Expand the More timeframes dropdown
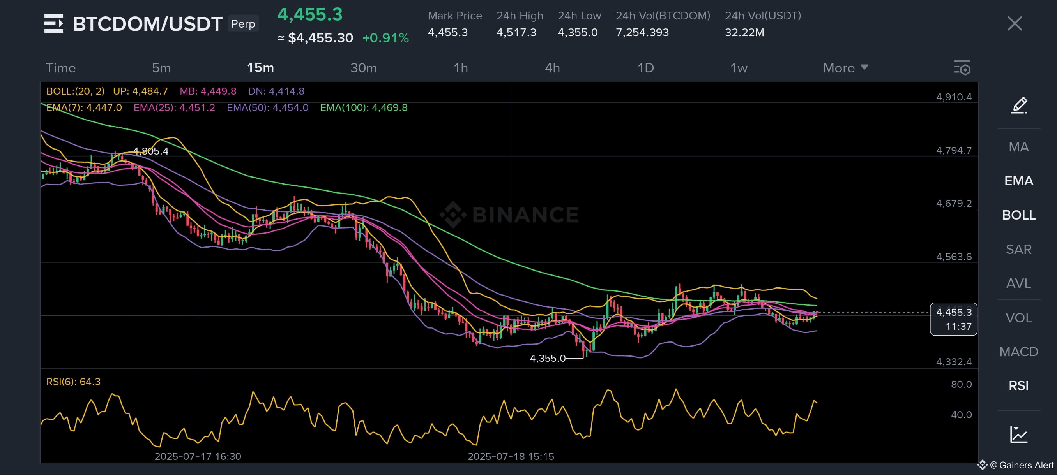 (x=846, y=68)
